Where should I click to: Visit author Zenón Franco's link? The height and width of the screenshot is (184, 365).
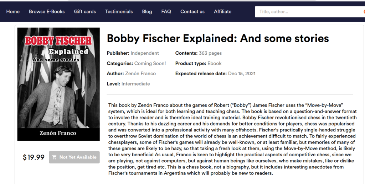coord(140,74)
